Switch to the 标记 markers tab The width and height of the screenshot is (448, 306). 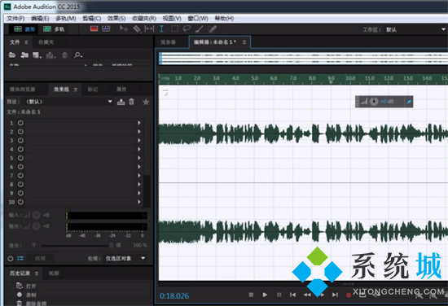tap(93, 90)
